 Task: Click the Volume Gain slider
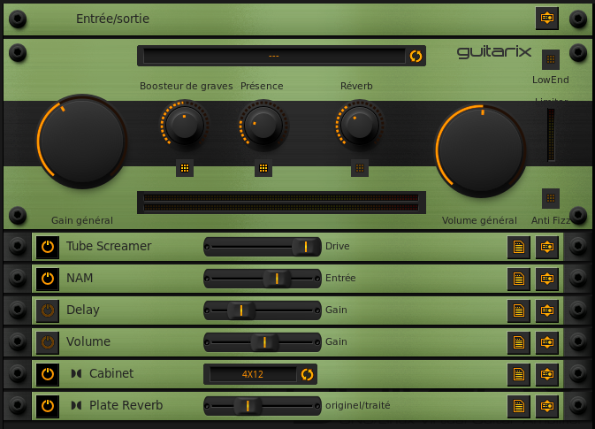pos(263,342)
